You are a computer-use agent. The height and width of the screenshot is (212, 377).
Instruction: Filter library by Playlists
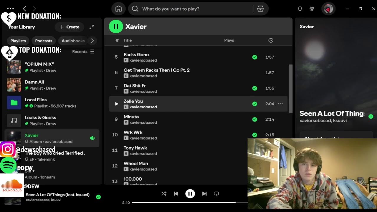click(x=18, y=41)
